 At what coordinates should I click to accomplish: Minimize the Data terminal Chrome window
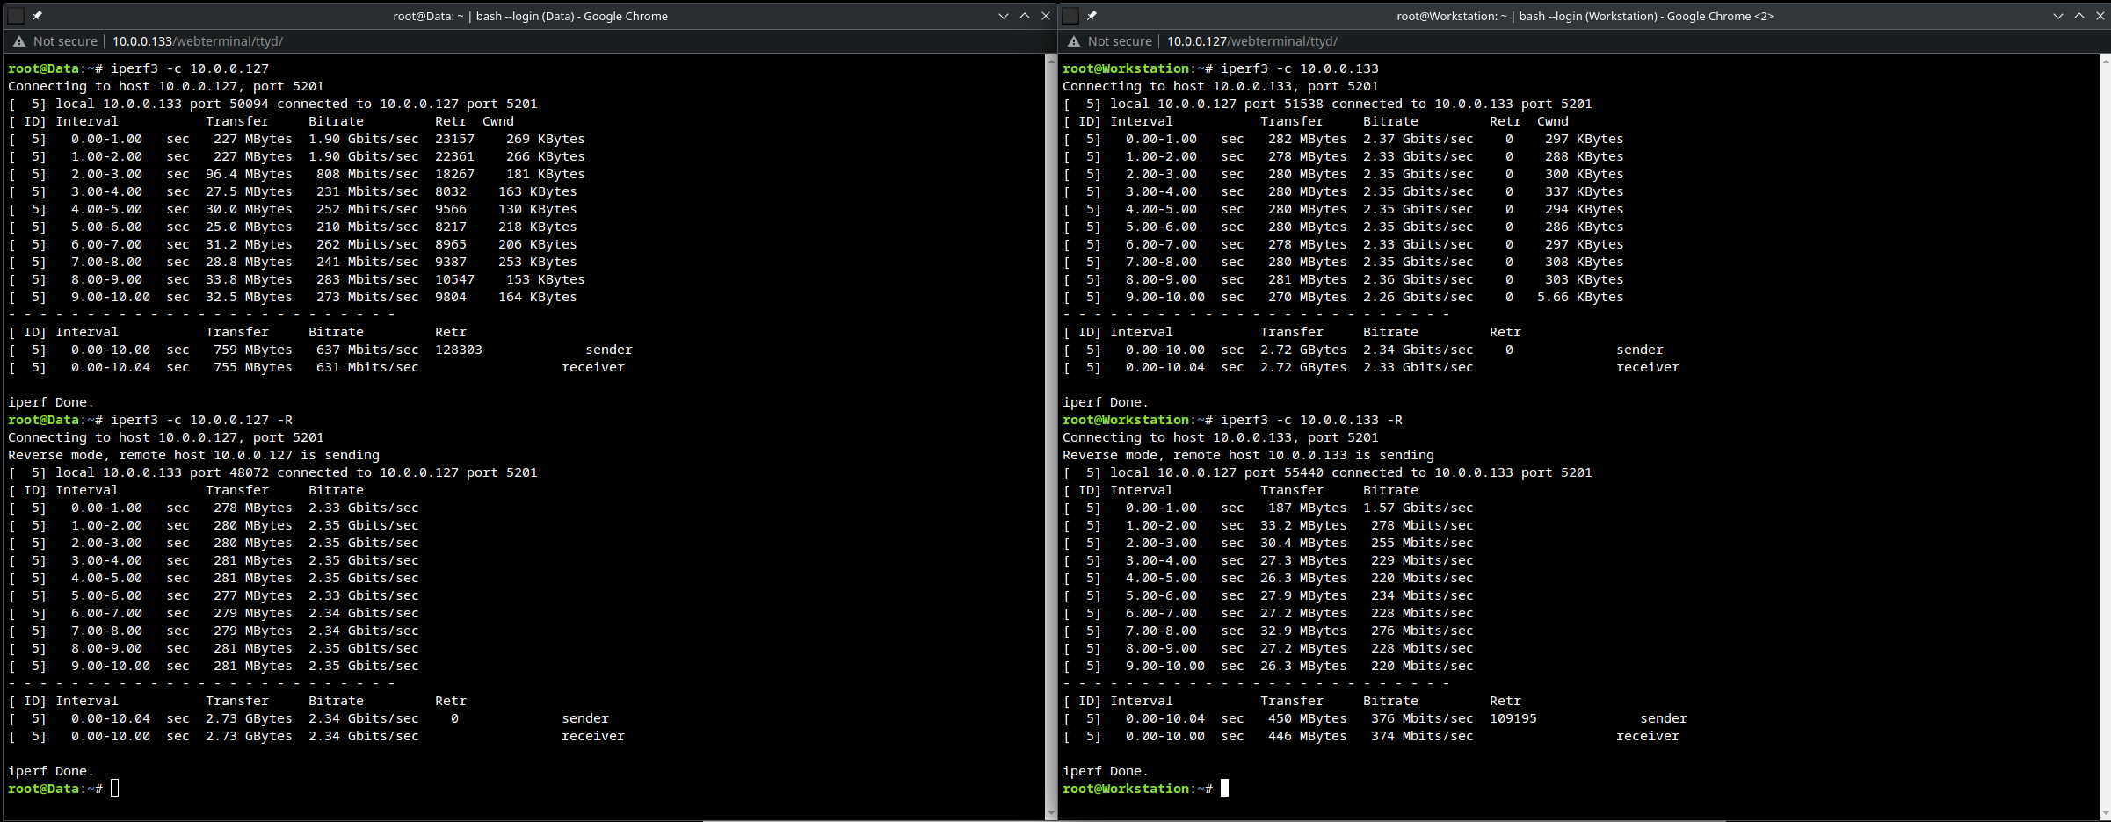point(1004,16)
